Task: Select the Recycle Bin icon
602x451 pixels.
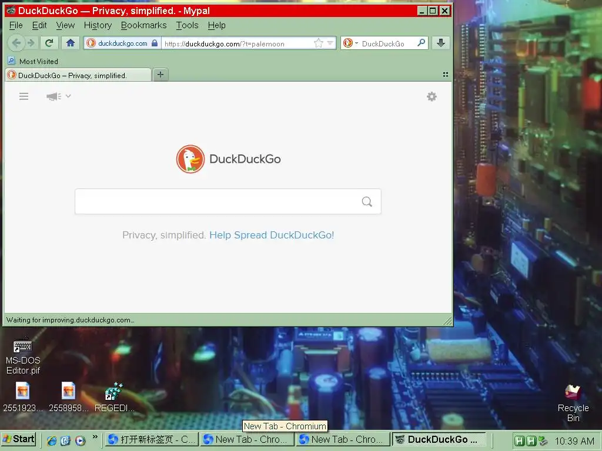Action: coord(573,403)
